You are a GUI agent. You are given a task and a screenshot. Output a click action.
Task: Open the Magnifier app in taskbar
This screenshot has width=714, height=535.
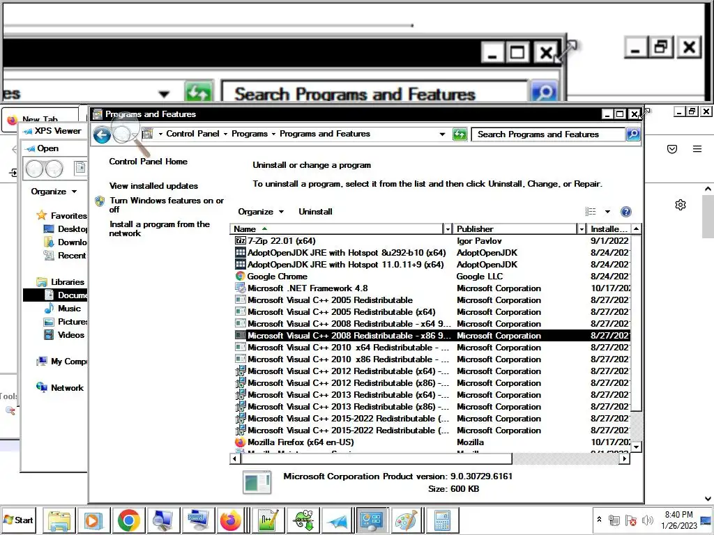[x=162, y=520]
